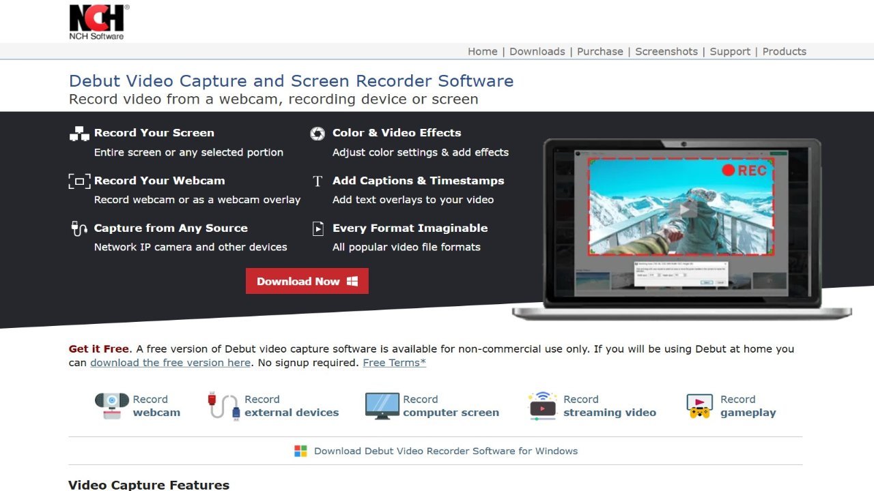Viewport: 874px width, 491px height.
Task: Click the laptop screen recording preview image
Action: pyautogui.click(x=681, y=228)
